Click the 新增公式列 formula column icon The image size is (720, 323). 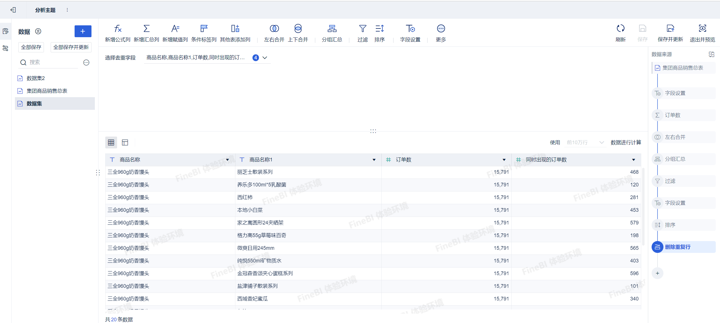pyautogui.click(x=118, y=28)
